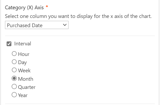This screenshot has width=160, height=105.
Task: Click the Year option label text
Action: pyautogui.click(x=23, y=96)
